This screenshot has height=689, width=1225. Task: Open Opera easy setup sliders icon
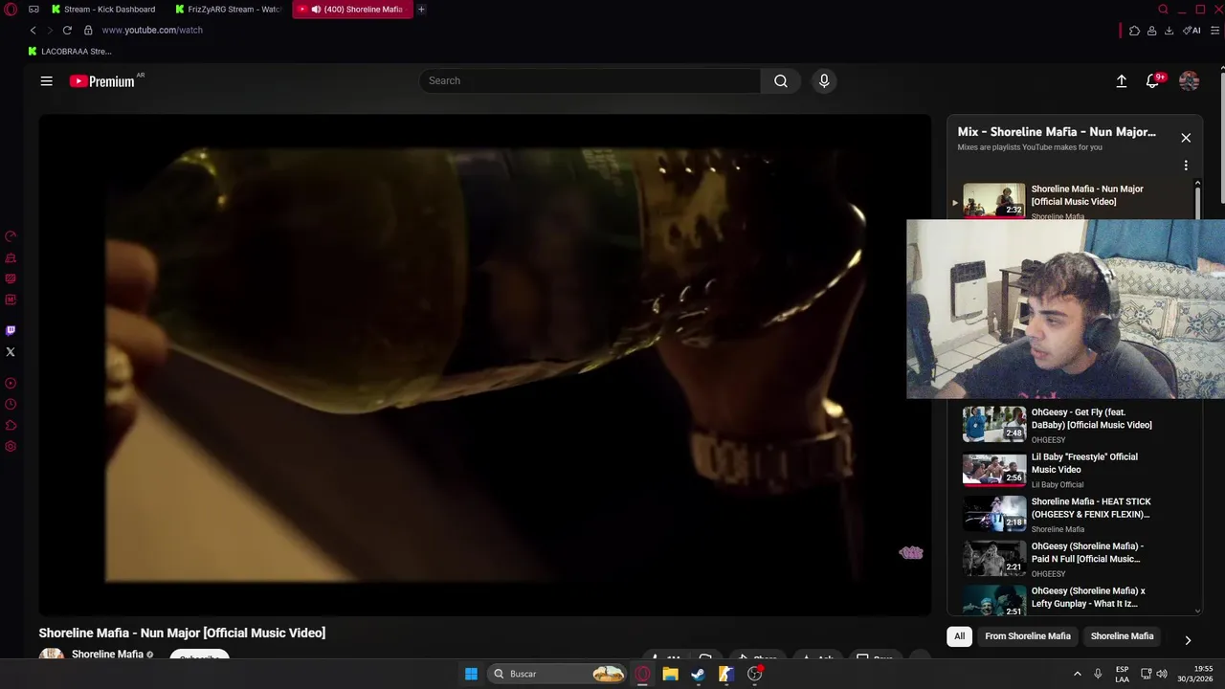click(1215, 31)
